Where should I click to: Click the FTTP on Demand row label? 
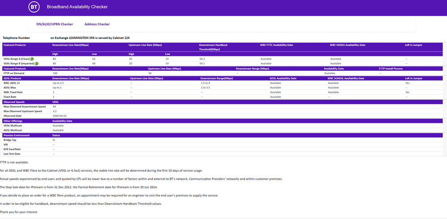13,73
